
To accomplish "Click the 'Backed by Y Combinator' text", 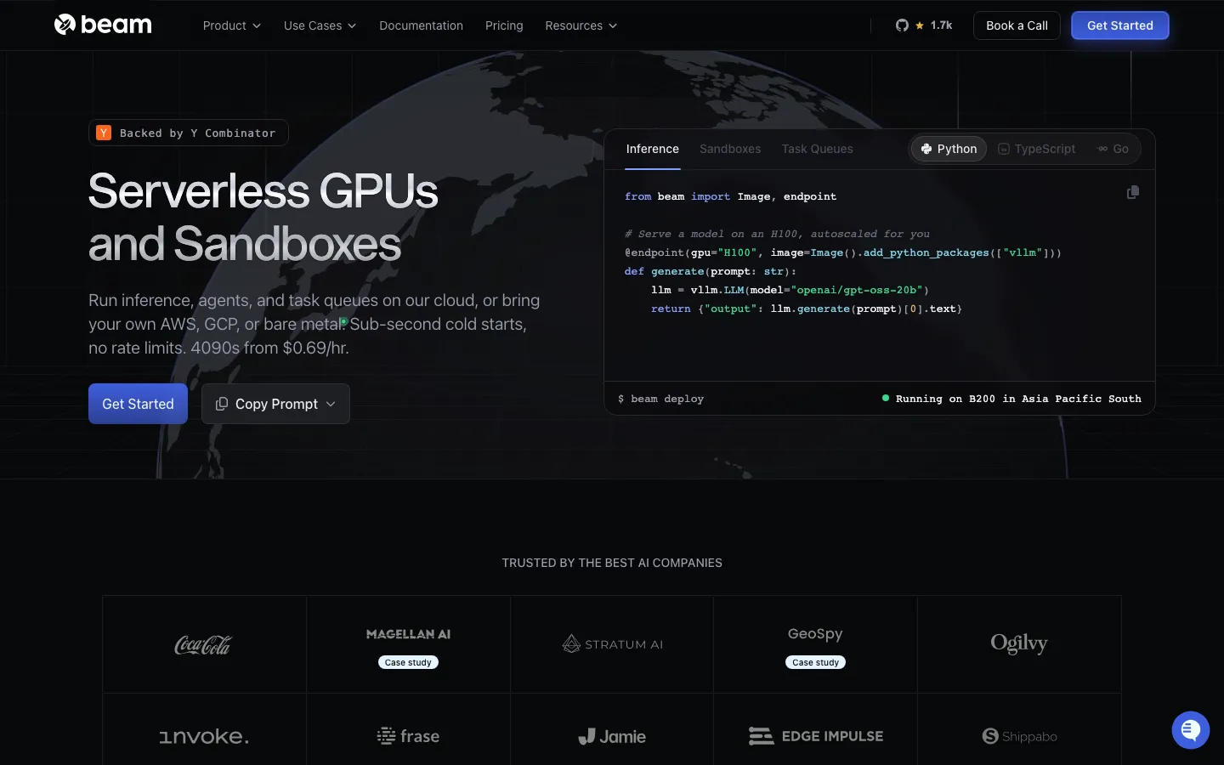I will tap(197, 133).
